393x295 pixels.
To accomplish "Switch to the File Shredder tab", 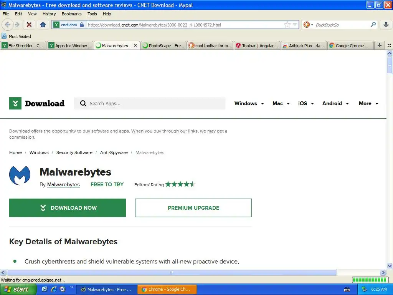I will point(23,45).
